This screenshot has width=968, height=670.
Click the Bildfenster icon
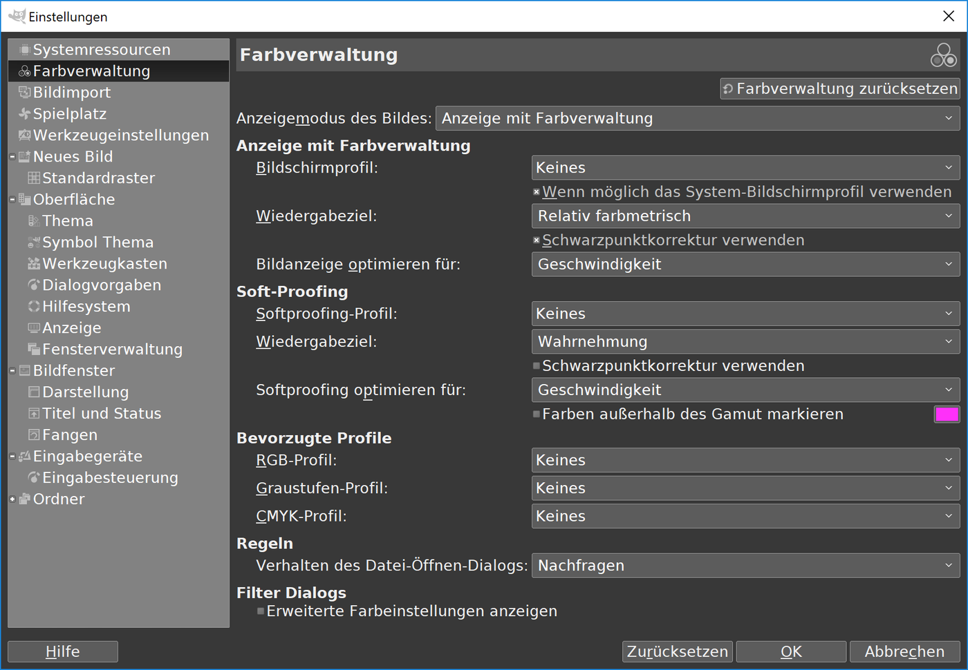25,371
